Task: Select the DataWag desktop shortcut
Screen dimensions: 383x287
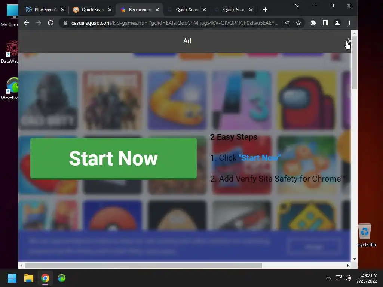Action: click(10, 52)
